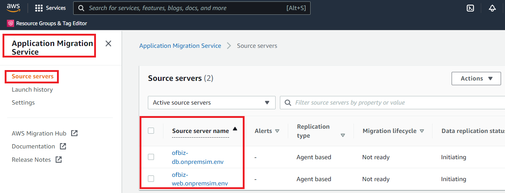The image size is (505, 193).
Task: Click Agent based in the ofbiz-web row
Action: [x=314, y=179]
